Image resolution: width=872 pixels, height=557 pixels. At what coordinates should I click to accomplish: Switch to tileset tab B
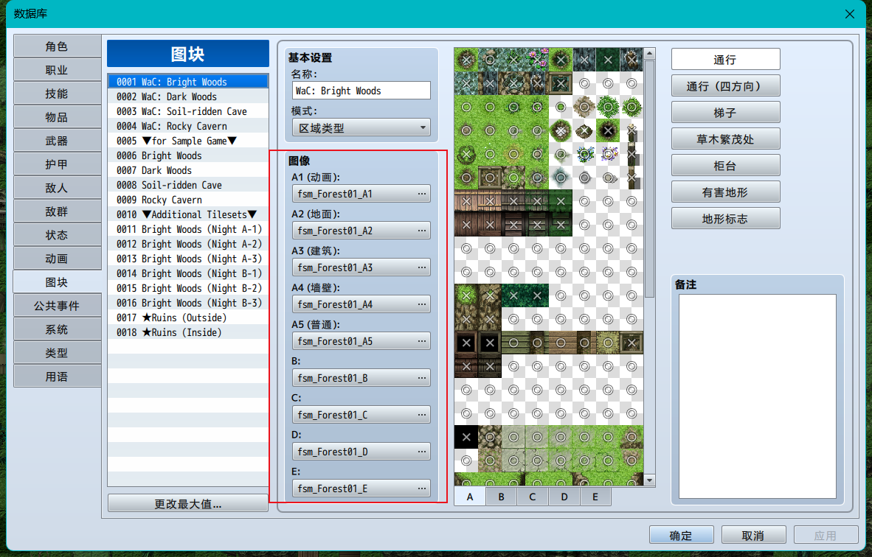point(501,497)
